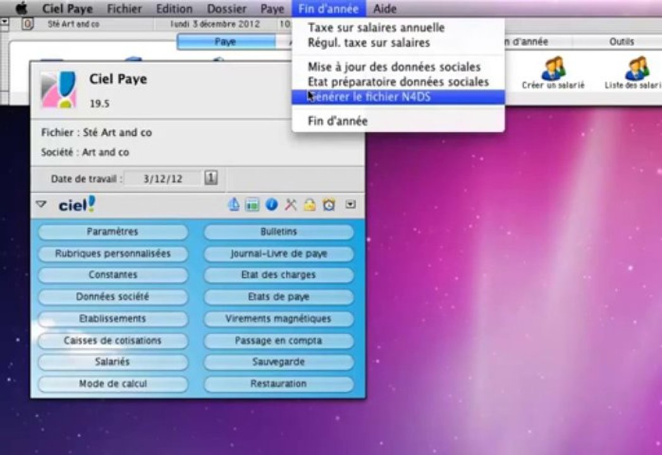Click the lundi 3 décembre 2012 date
Screen dimensions: 662x455
(215, 24)
